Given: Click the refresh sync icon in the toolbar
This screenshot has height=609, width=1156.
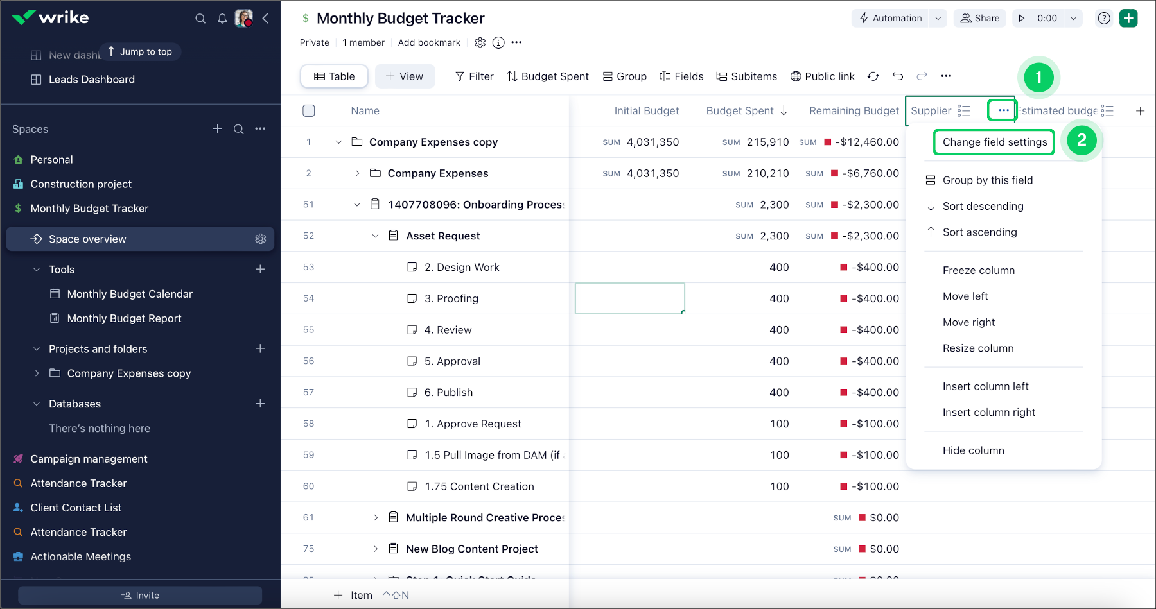Looking at the screenshot, I should pyautogui.click(x=873, y=76).
